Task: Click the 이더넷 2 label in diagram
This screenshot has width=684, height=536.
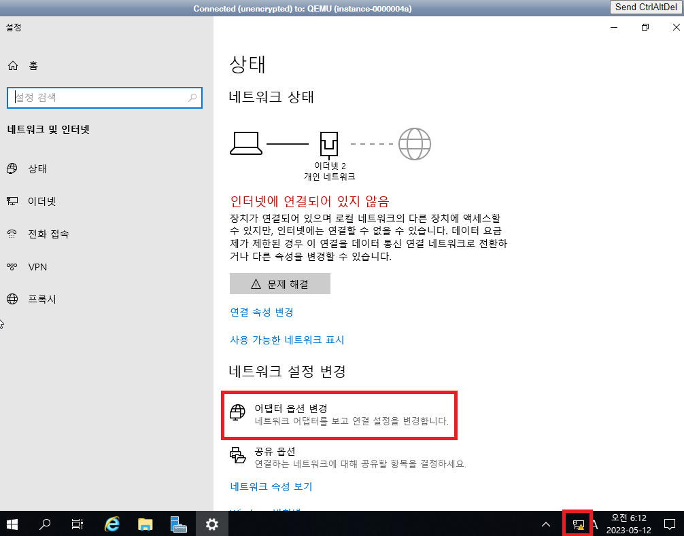Action: 330,166
